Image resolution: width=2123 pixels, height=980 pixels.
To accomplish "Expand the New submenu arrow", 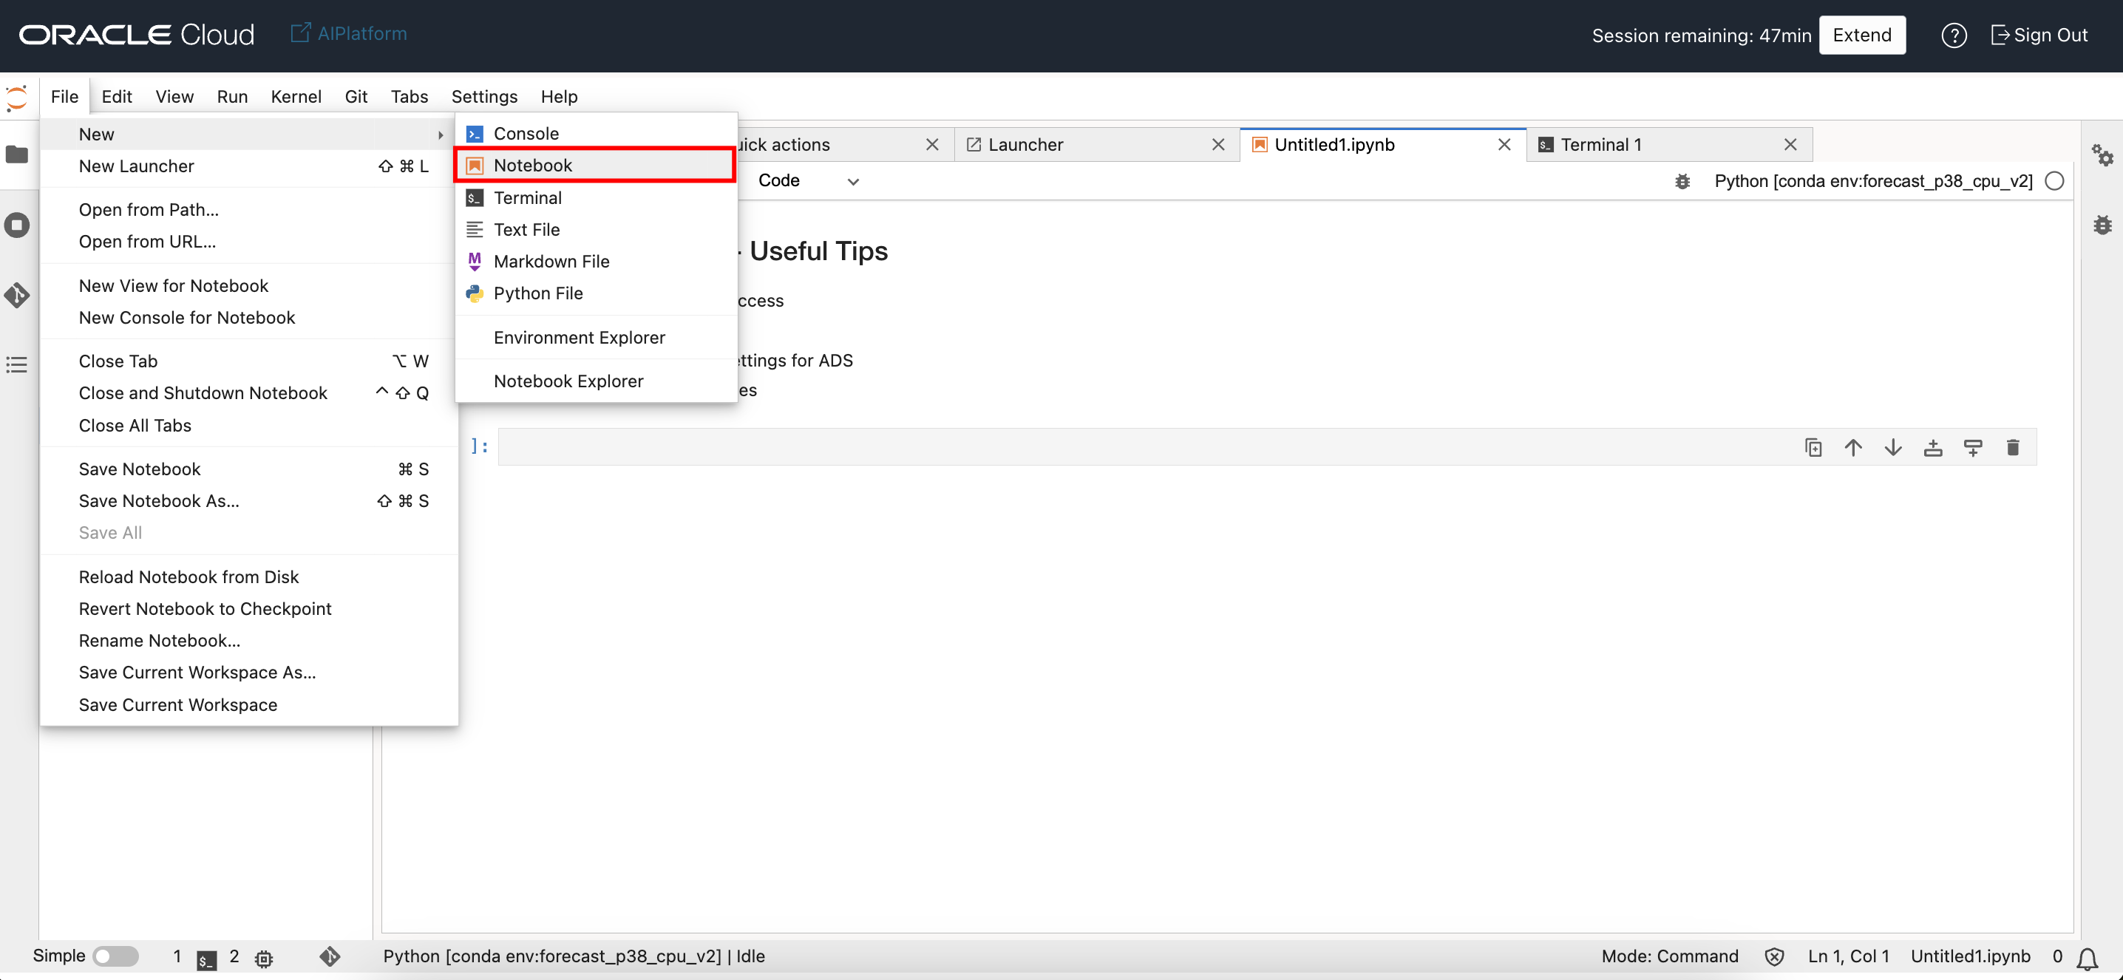I will coord(440,135).
